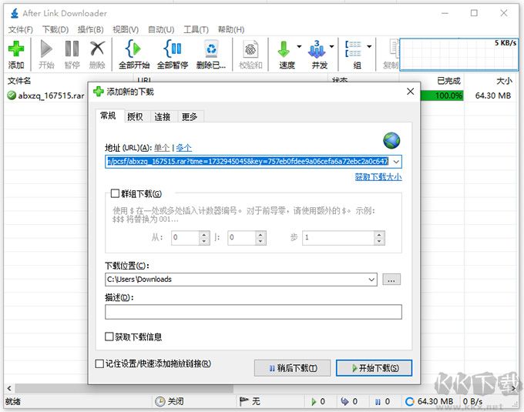The width and height of the screenshot is (524, 412).
Task: Switch to the Connection (连接) tab
Action: 163,117
